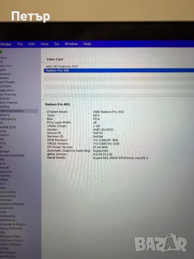Select Raw Support in the sidebar
The image size is (194, 259).
8,253
